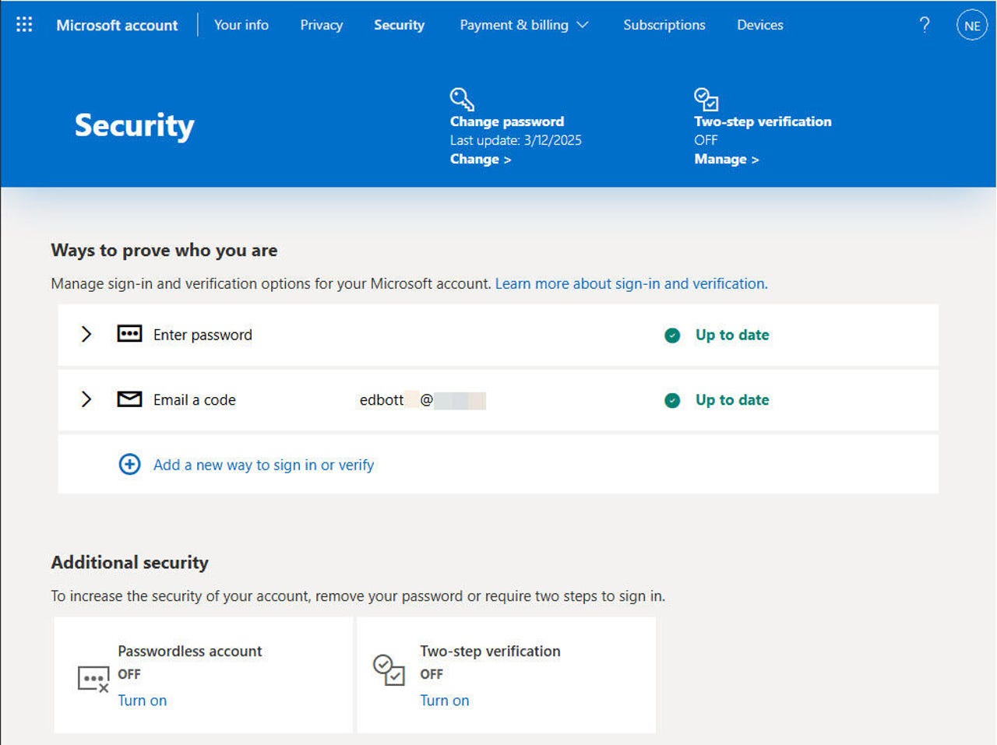Turn on Two-step verification in card
Viewport: 997px width, 745px height.
point(444,700)
